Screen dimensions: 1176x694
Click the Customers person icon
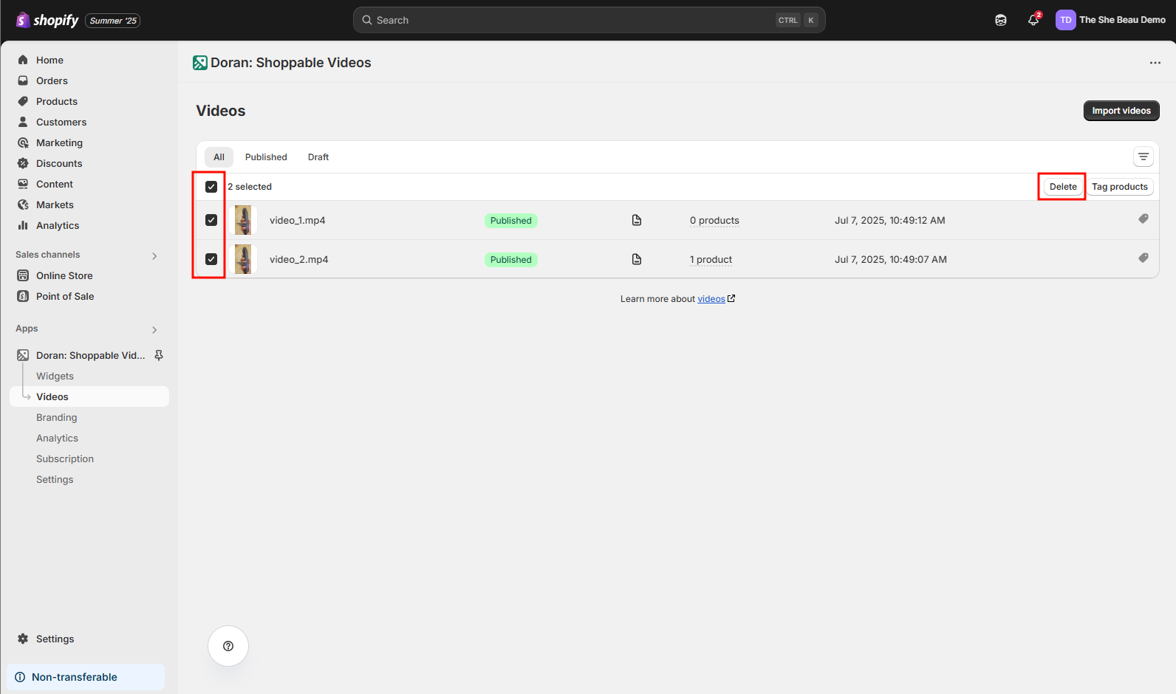(23, 122)
